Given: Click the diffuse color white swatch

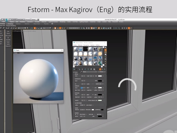Looking at the screenshot, I should click(x=100, y=76).
